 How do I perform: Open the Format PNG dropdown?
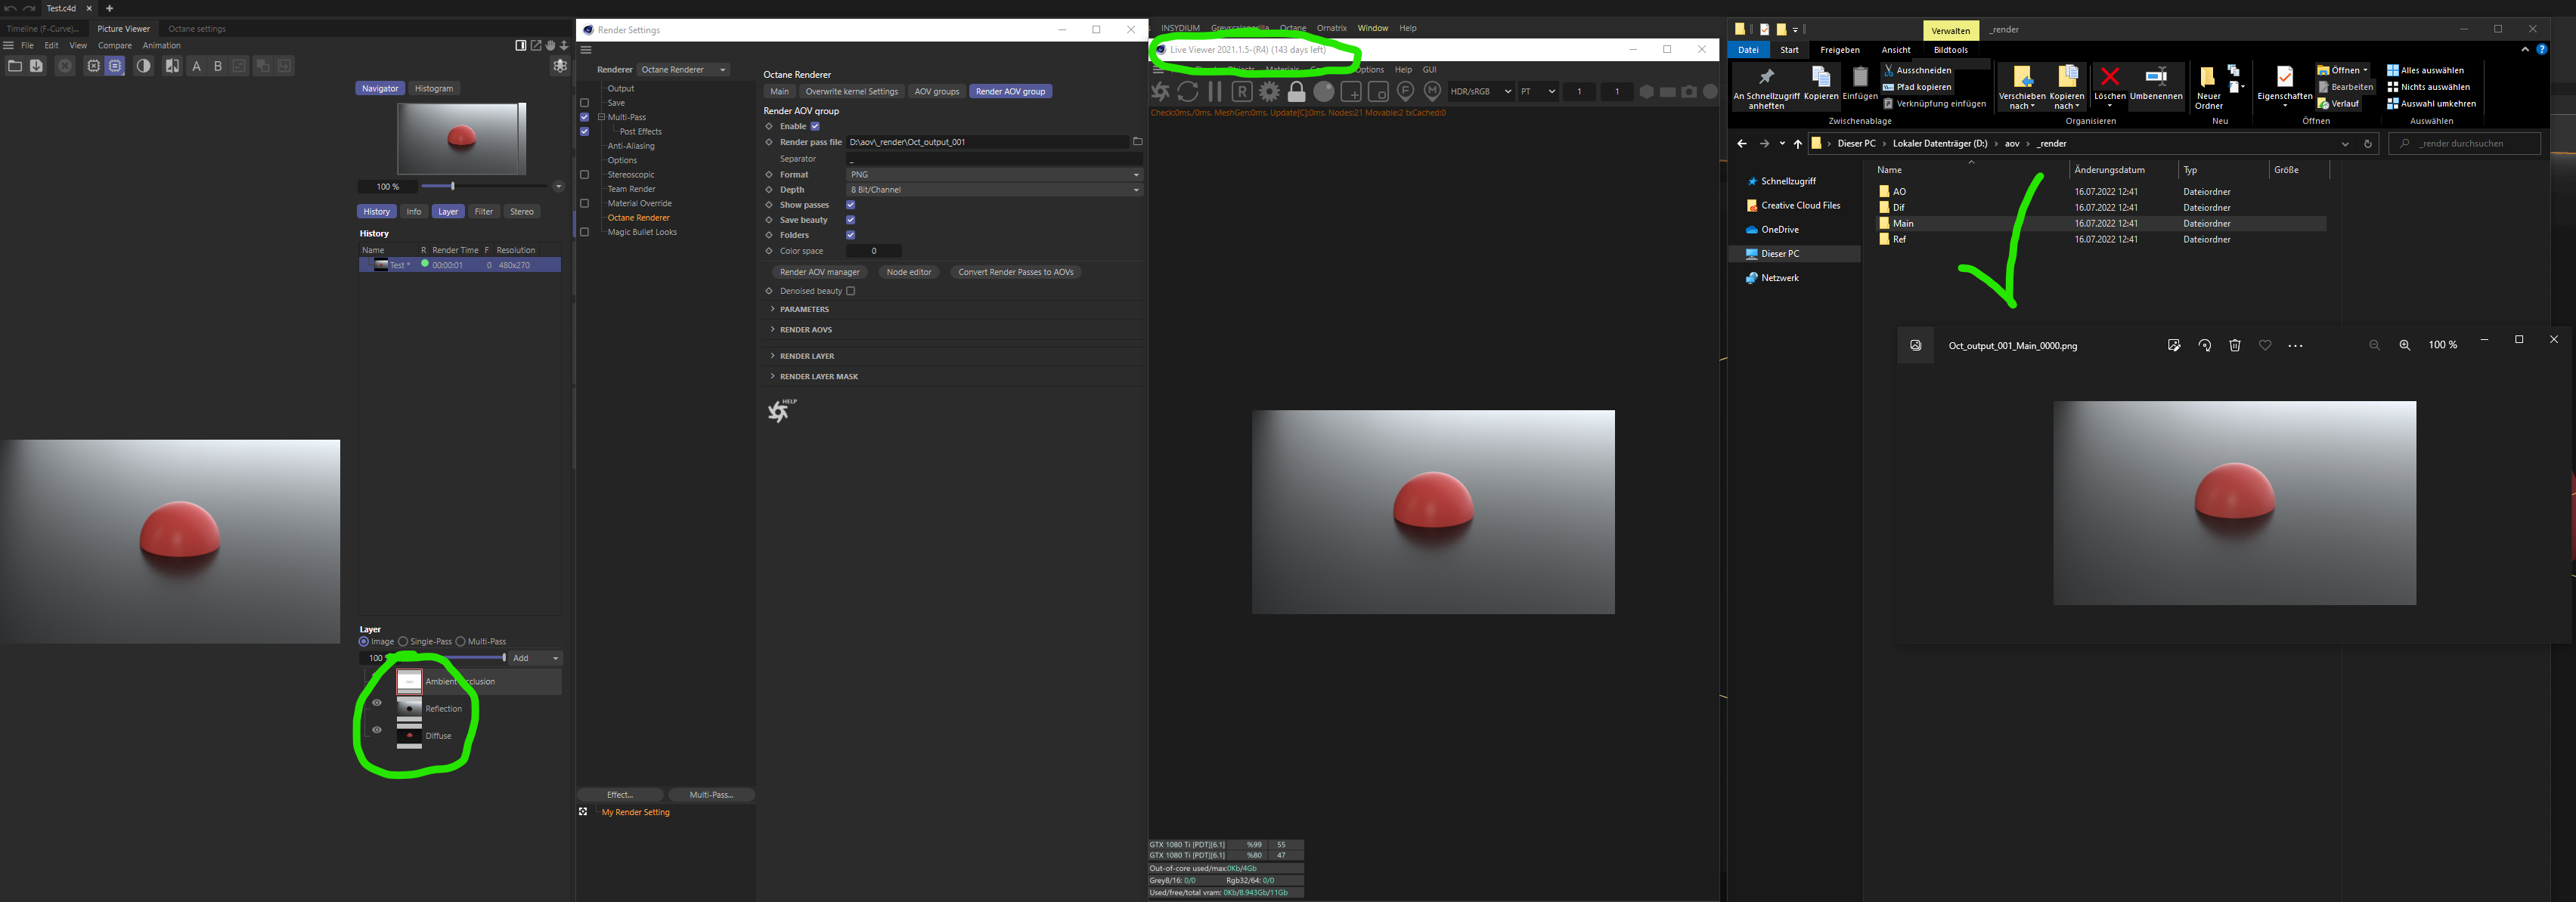(x=994, y=175)
